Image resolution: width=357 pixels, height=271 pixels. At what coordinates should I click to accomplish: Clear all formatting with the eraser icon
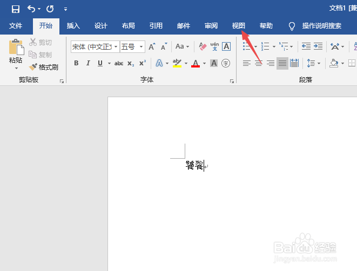(203, 46)
